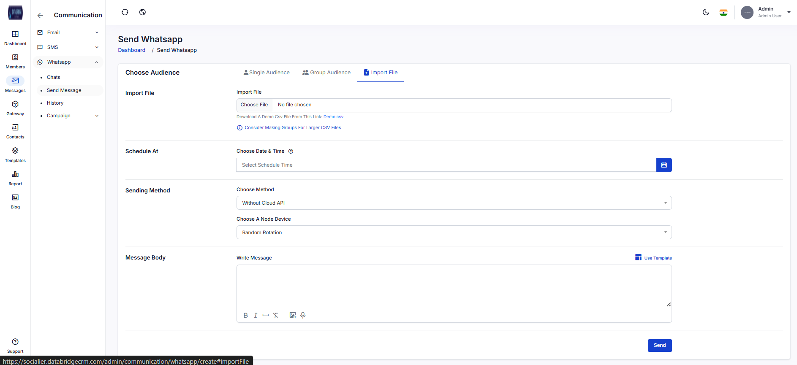Screen dimensions: 797x365
Task: Click the insert image icon in editor
Action: (x=293, y=315)
